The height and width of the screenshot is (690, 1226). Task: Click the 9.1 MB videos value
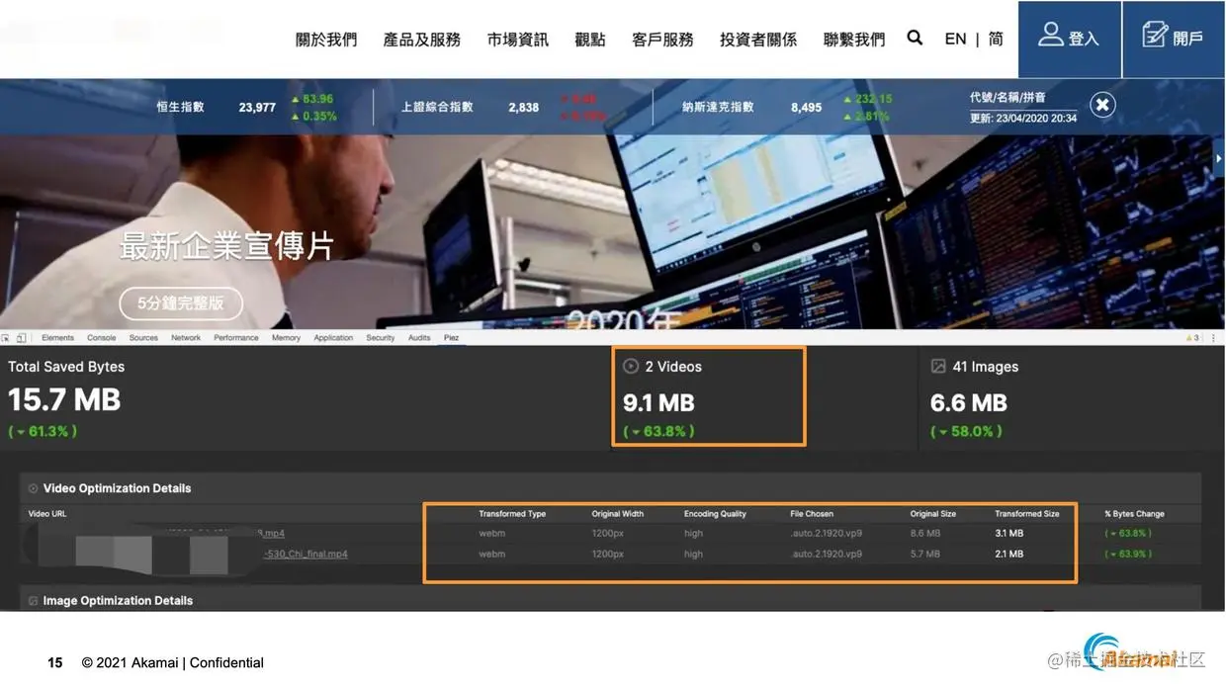(658, 403)
